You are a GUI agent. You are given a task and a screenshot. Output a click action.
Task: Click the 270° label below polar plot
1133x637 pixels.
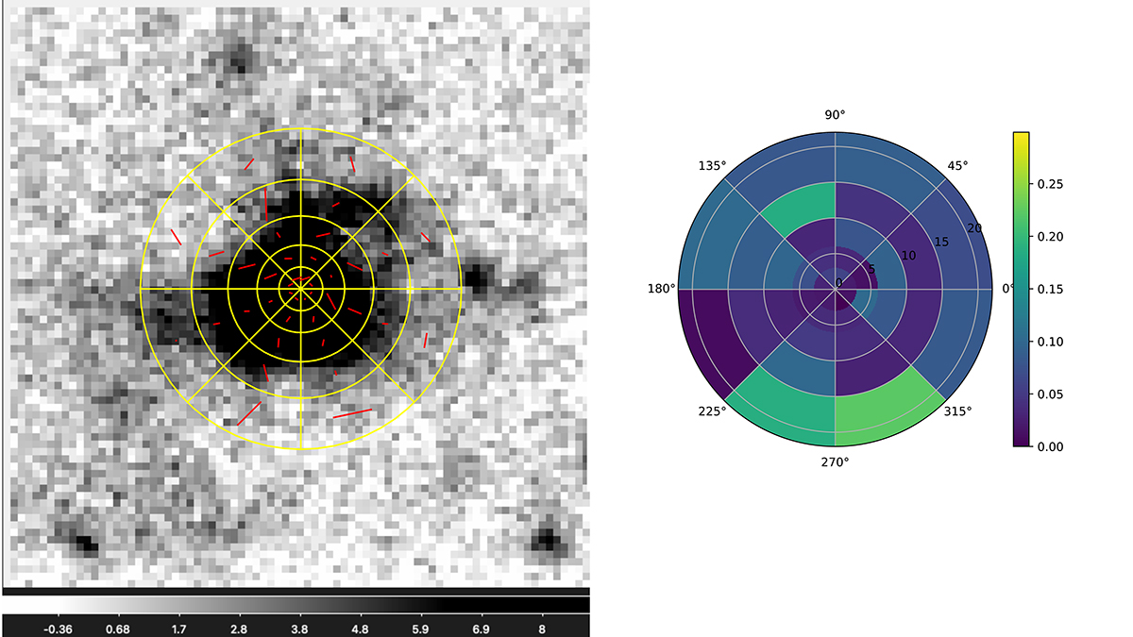click(836, 461)
